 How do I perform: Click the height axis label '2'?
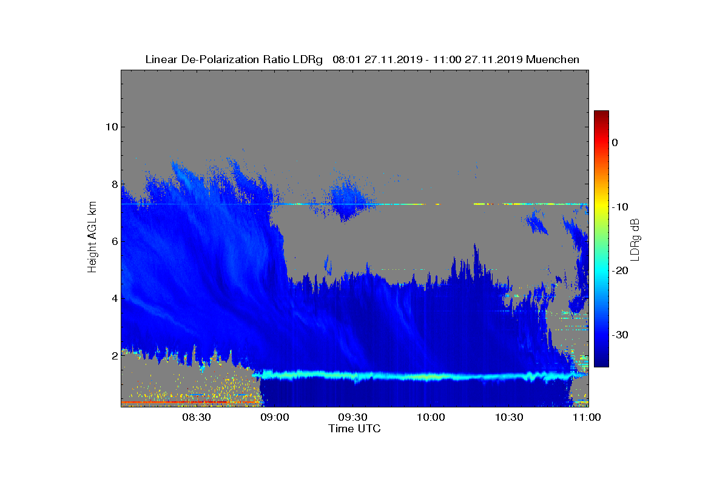coord(113,355)
